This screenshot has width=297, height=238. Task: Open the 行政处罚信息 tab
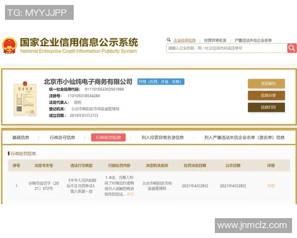(x=108, y=137)
